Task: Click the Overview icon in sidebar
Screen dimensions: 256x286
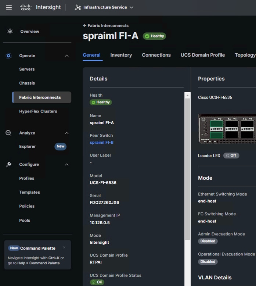Action: coord(10,31)
